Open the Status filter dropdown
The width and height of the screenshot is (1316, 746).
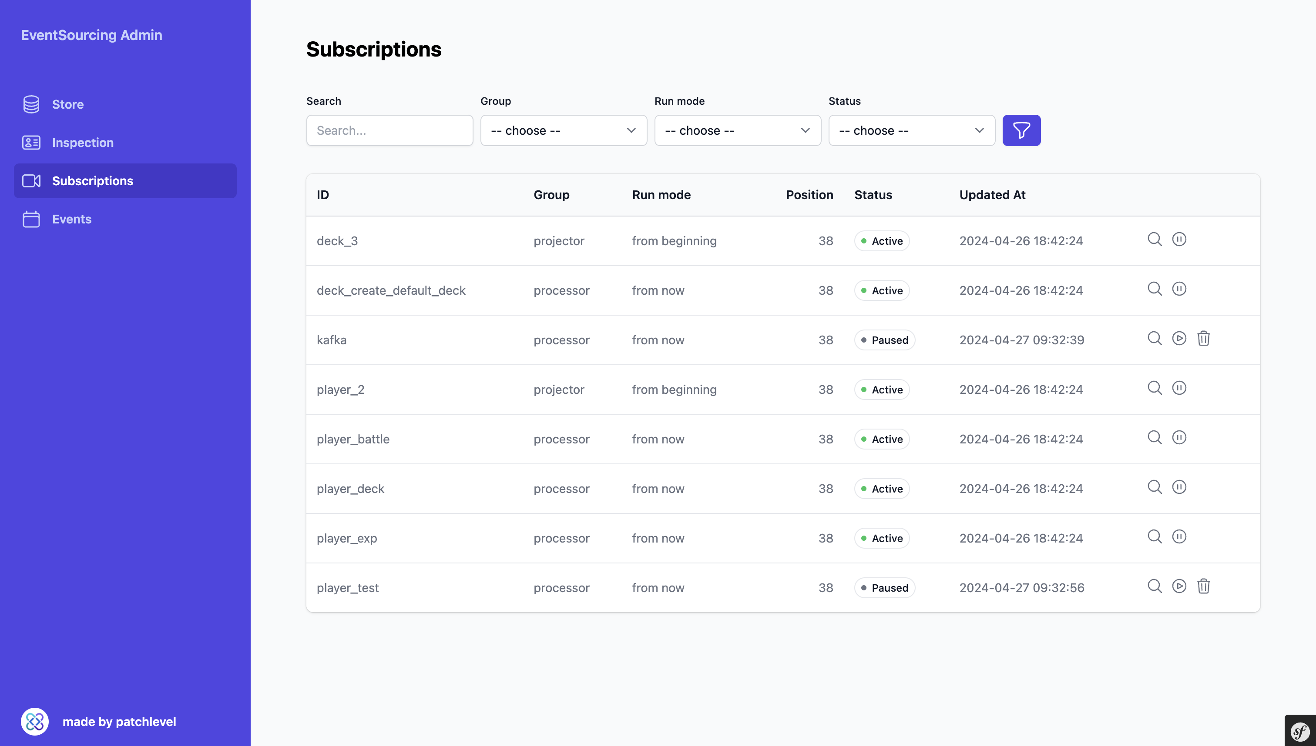click(911, 130)
